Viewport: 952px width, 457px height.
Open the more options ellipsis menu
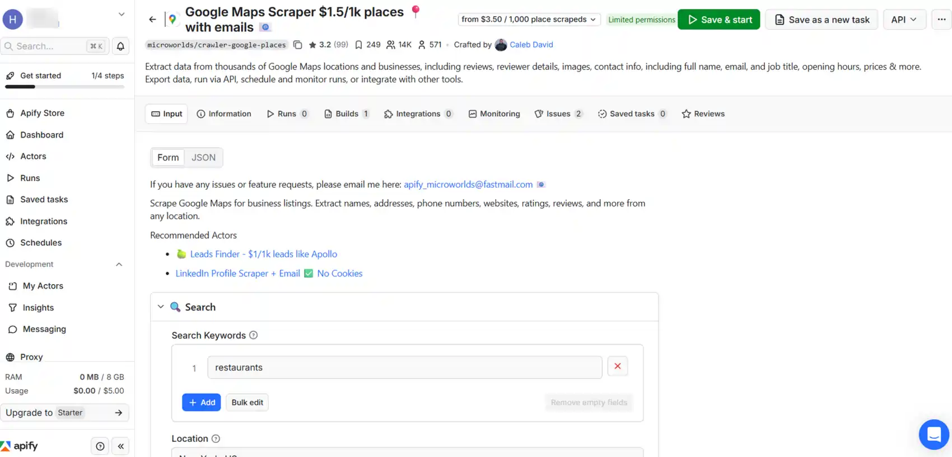[x=941, y=20]
